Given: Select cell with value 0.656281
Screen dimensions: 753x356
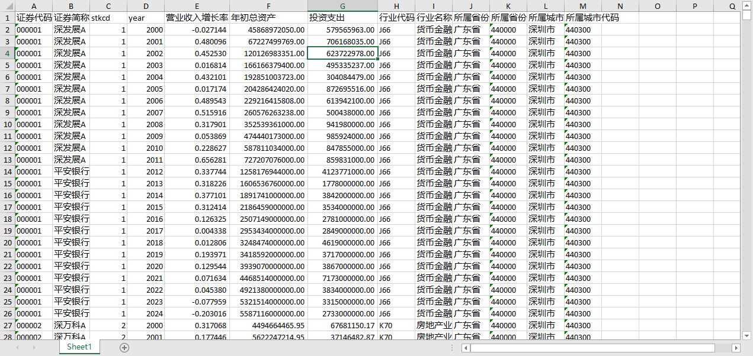Looking at the screenshot, I should pyautogui.click(x=197, y=160).
